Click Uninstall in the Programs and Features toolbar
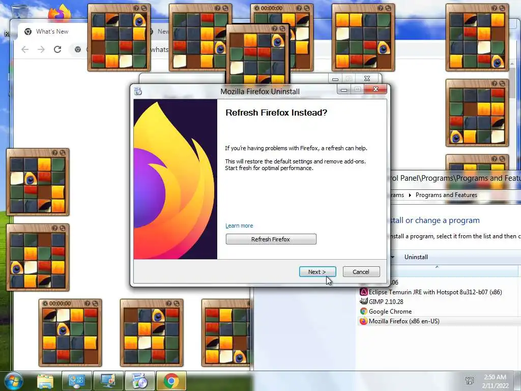 coord(416,257)
